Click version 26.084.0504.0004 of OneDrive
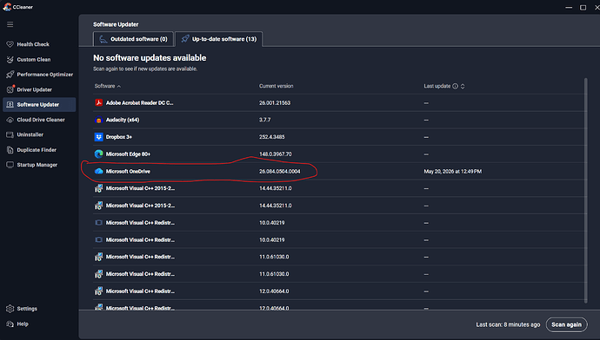The width and height of the screenshot is (600, 340). tap(280, 172)
